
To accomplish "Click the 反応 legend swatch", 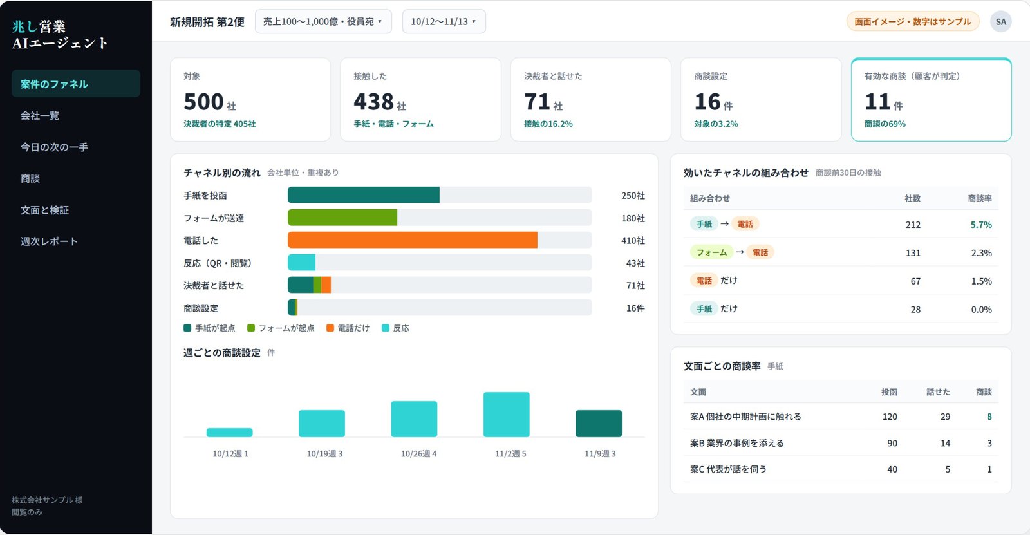I will [x=386, y=328].
